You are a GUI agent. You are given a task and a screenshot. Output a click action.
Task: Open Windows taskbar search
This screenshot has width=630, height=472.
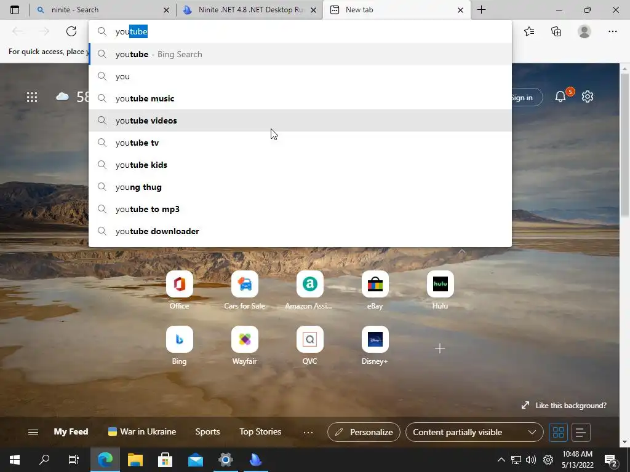pyautogui.click(x=44, y=460)
